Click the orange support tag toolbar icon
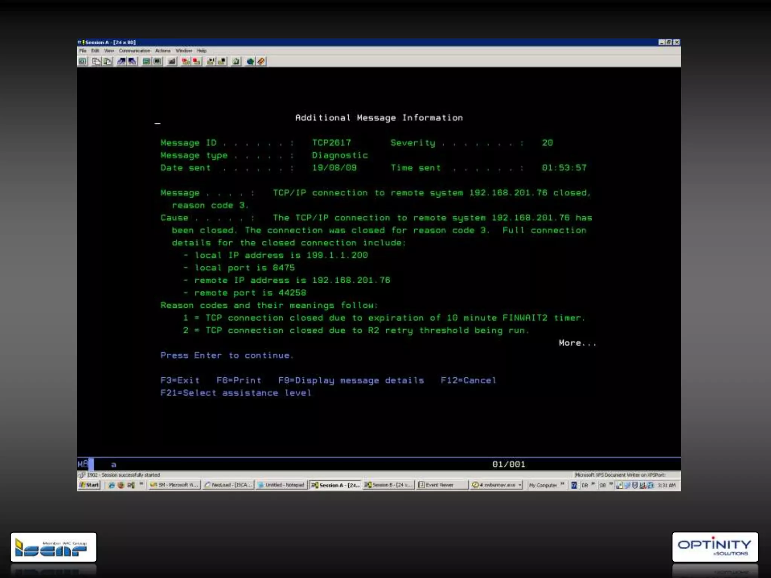 [261, 61]
